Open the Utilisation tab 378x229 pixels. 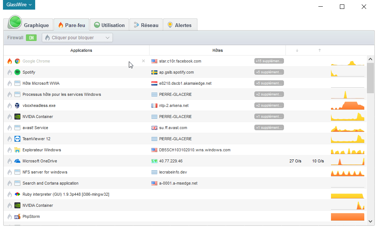point(110,25)
